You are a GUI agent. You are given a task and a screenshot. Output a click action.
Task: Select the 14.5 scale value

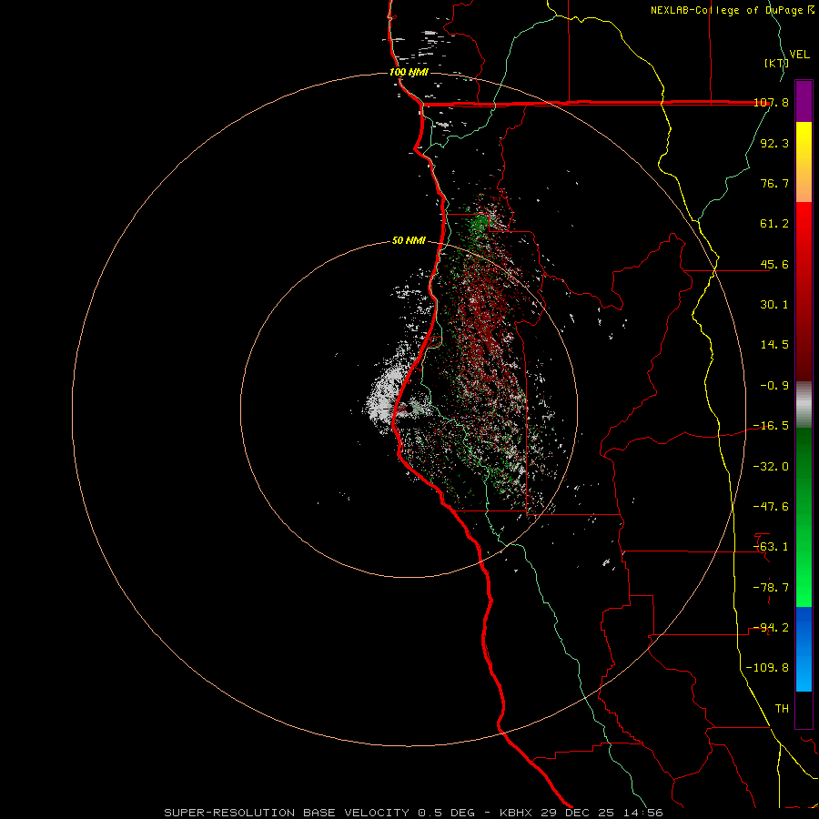coord(774,345)
